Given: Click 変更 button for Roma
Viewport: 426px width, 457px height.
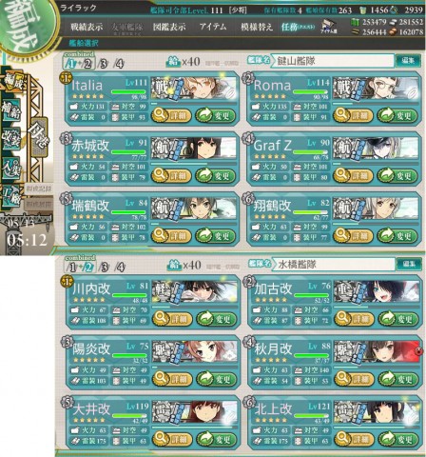Looking at the screenshot, I should [x=397, y=115].
